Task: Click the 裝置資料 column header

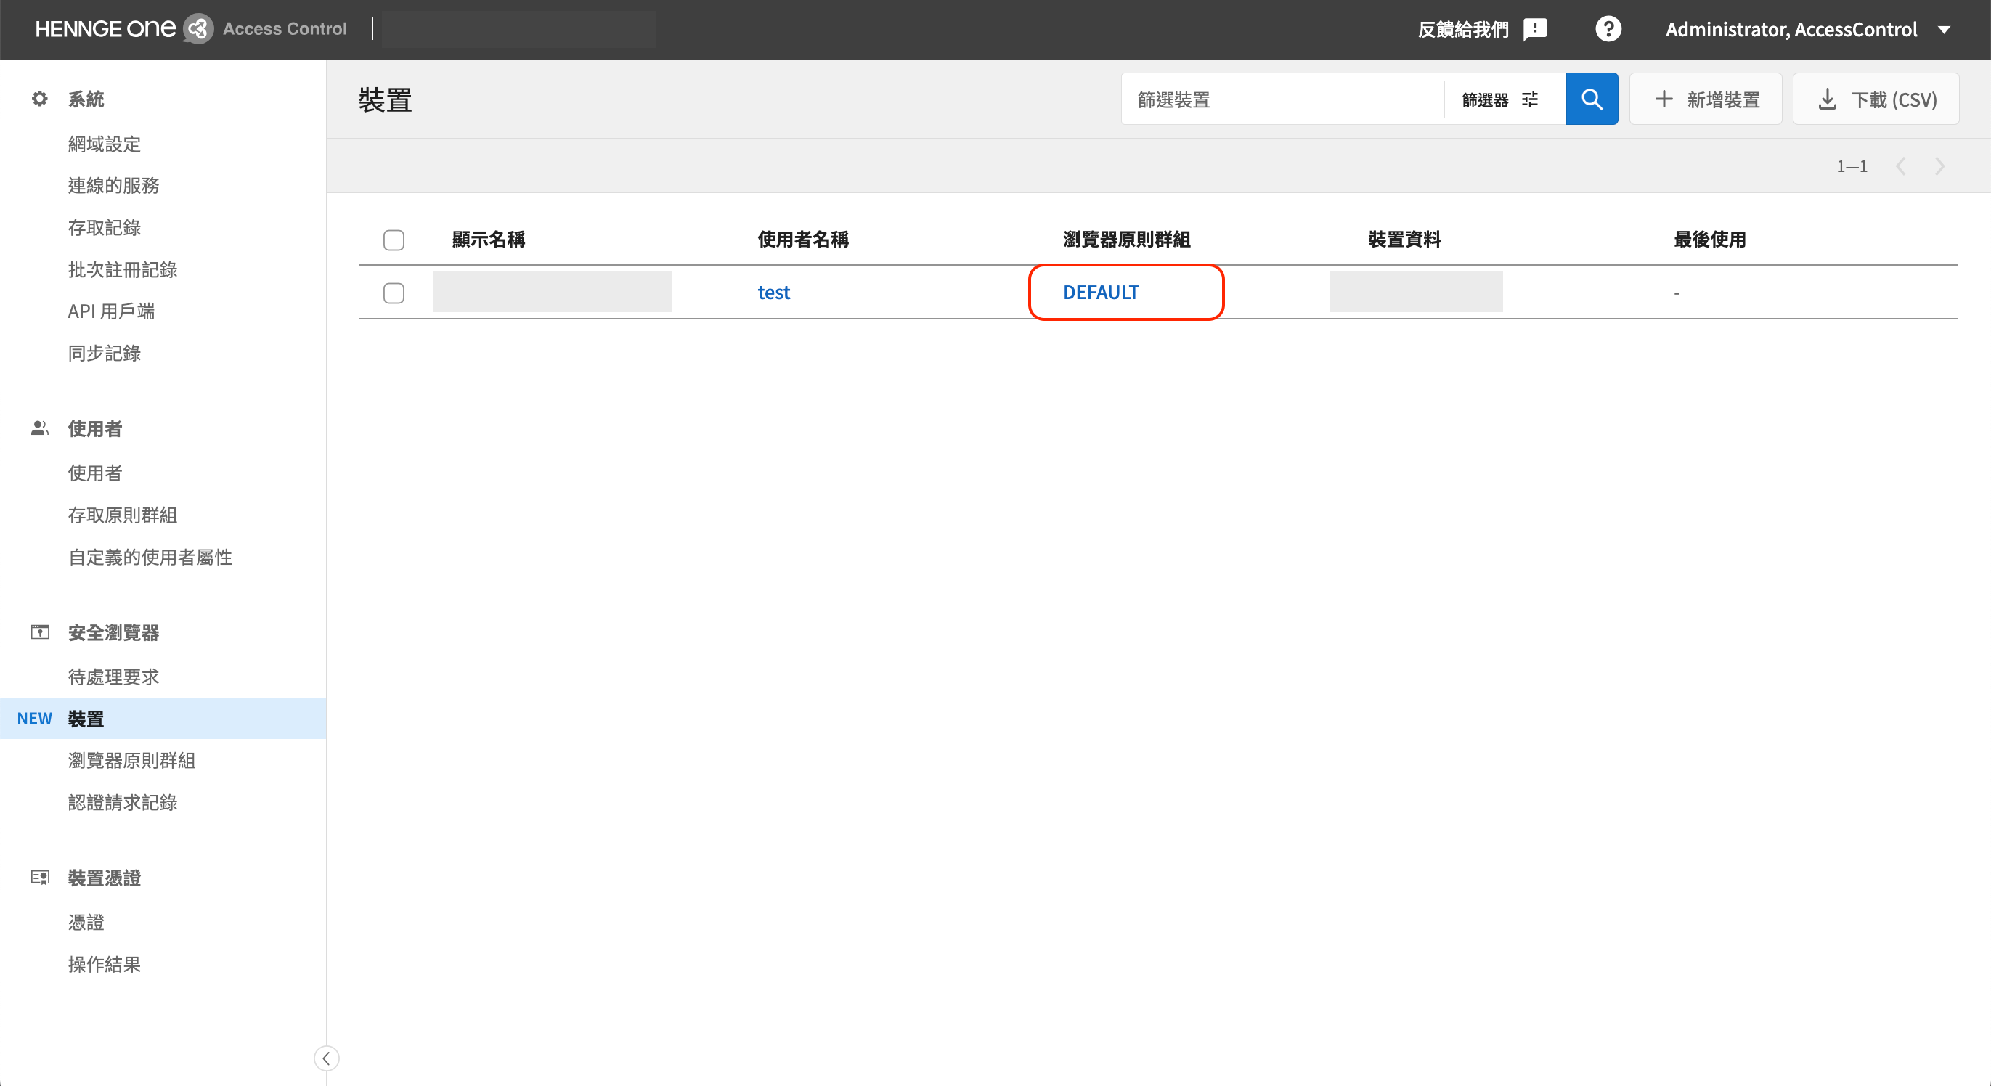Action: [1404, 240]
